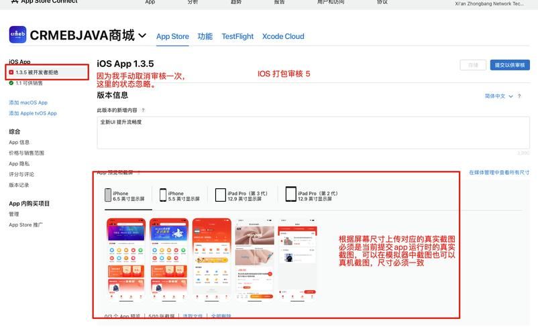Open App 隐私 in the sidebar
This screenshot has width=538, height=335.
[19, 163]
